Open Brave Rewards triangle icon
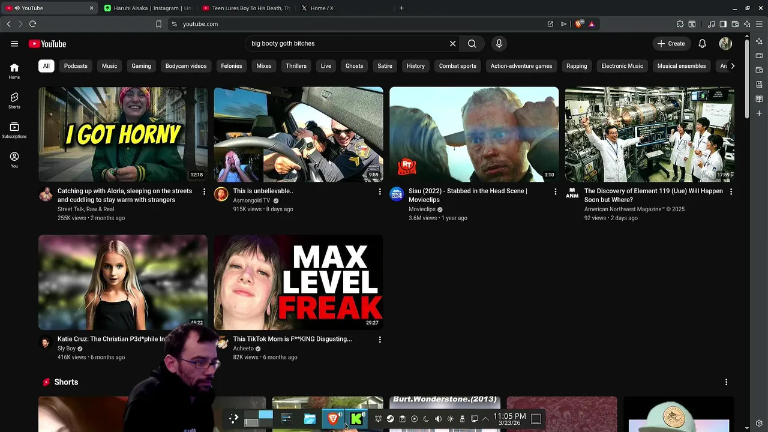Screen dimensions: 768x432 [x=592, y=24]
